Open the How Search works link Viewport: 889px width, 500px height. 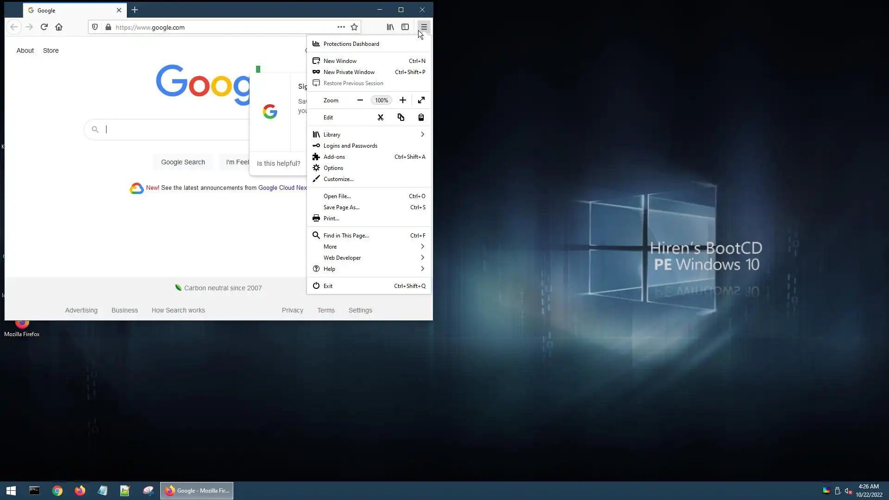(178, 310)
